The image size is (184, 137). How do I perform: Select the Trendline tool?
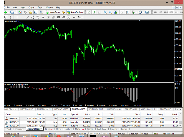[x=27, y=17]
